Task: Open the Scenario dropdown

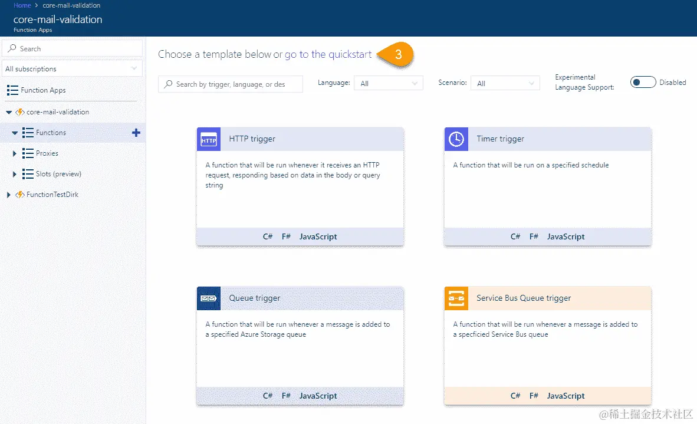Action: point(505,83)
